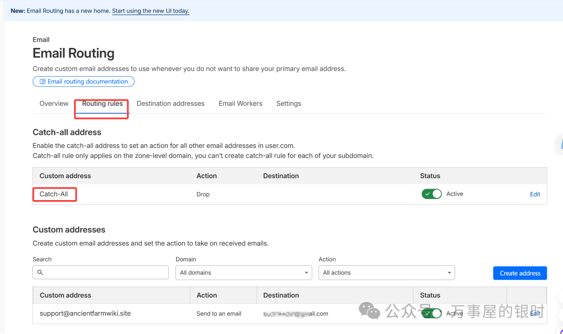Click the book icon in documentation button
The width and height of the screenshot is (563, 334).
pyautogui.click(x=42, y=82)
